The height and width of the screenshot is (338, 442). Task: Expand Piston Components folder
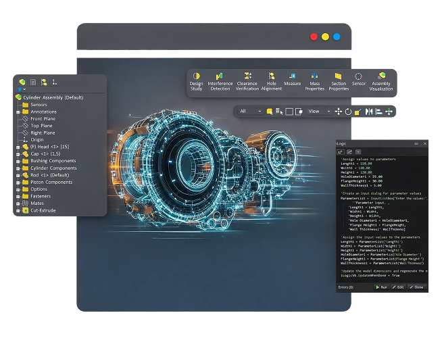[18, 183]
